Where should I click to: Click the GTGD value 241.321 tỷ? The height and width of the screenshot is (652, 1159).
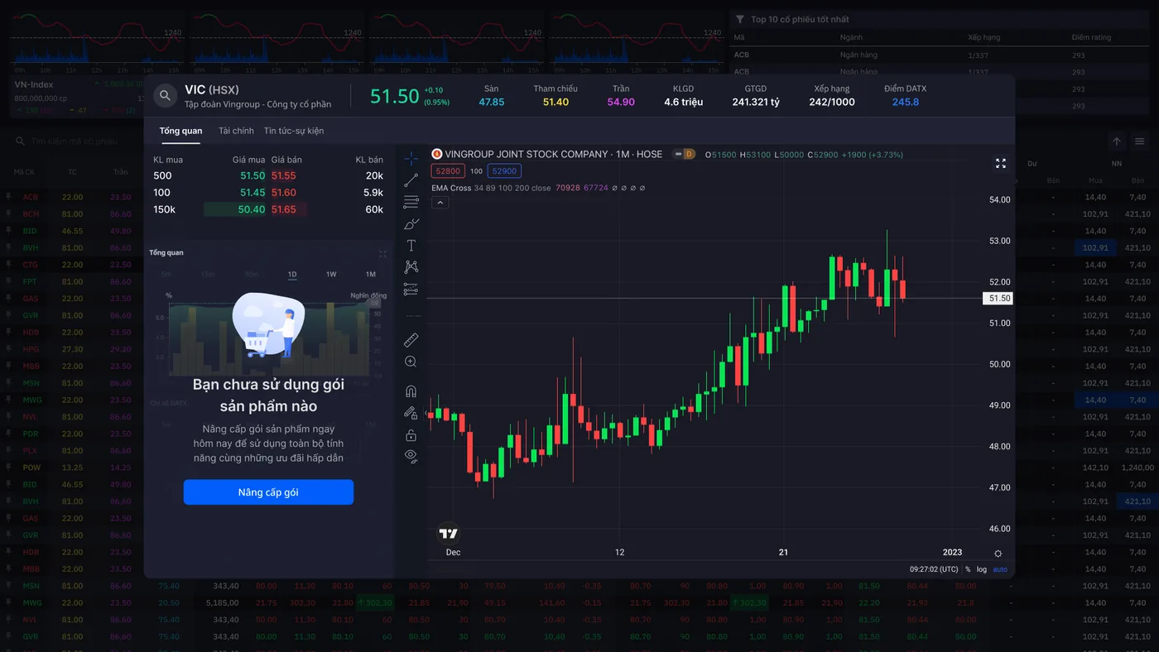click(756, 102)
